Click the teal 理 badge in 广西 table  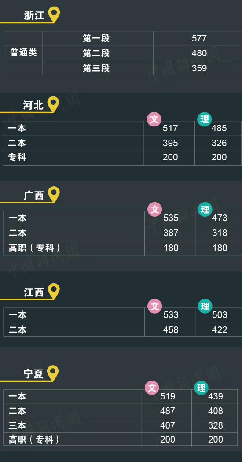(x=205, y=210)
